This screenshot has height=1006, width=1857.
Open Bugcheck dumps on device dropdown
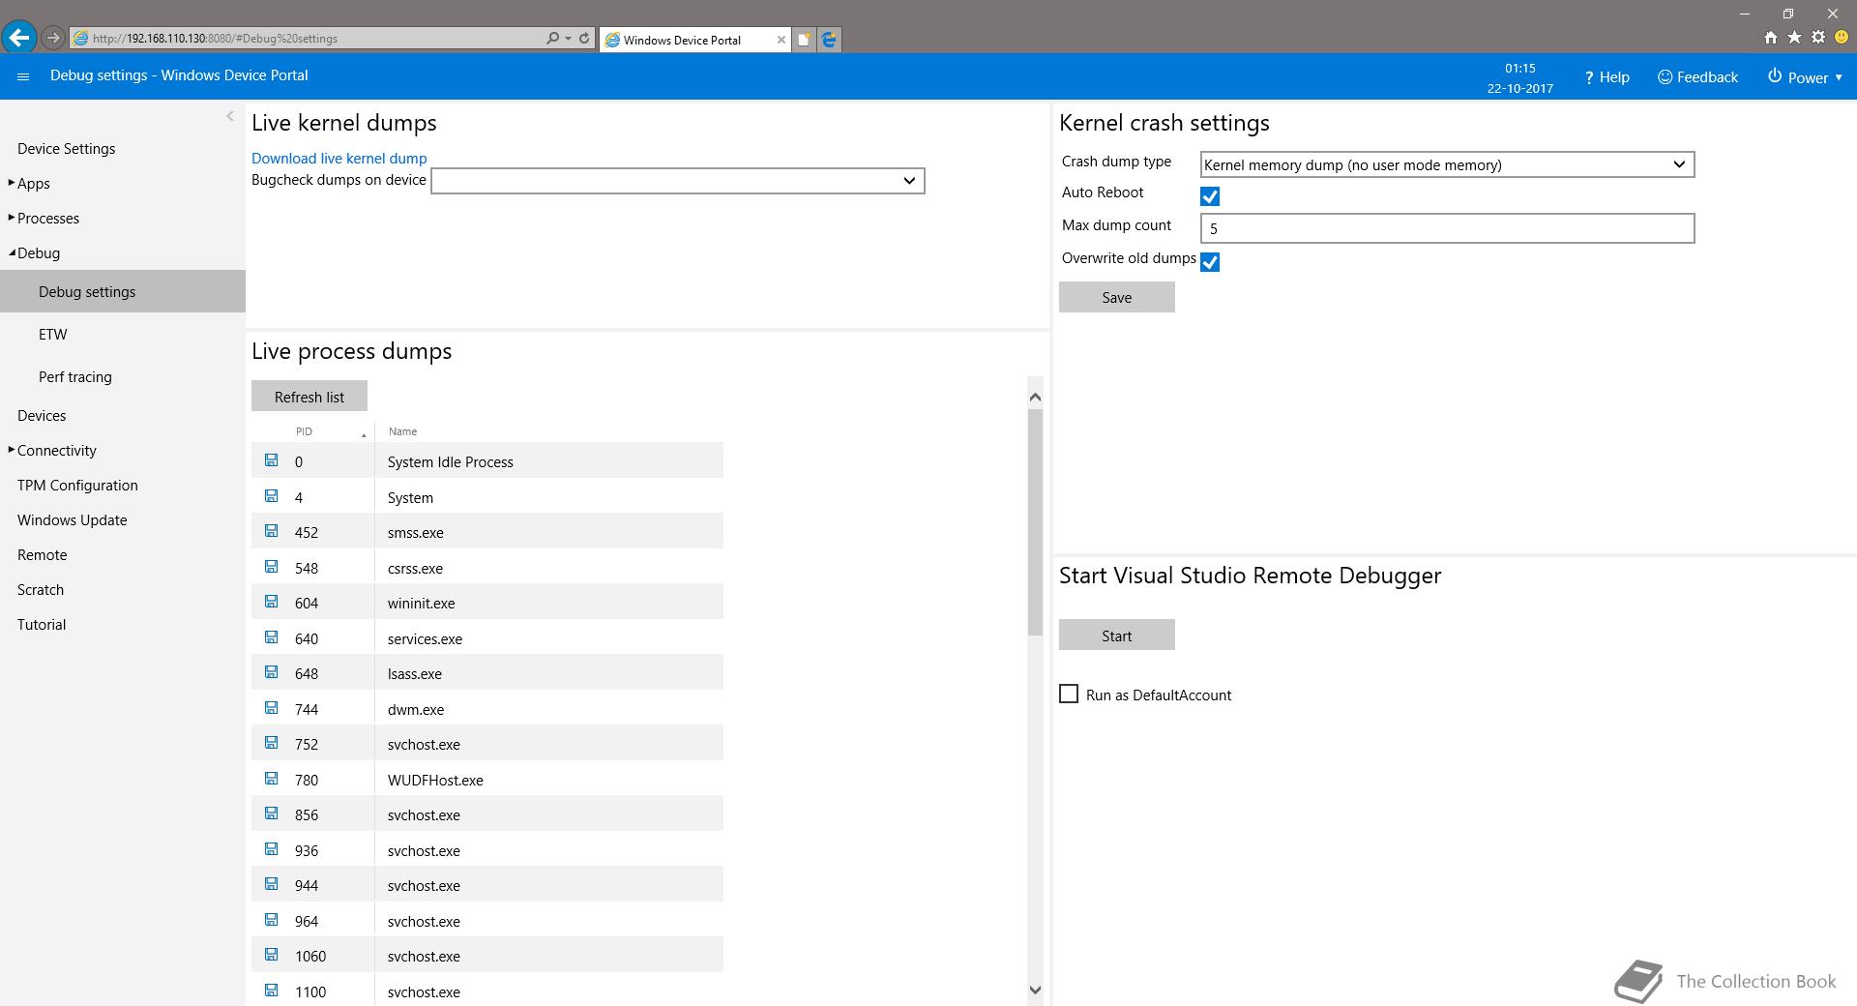tap(677, 181)
